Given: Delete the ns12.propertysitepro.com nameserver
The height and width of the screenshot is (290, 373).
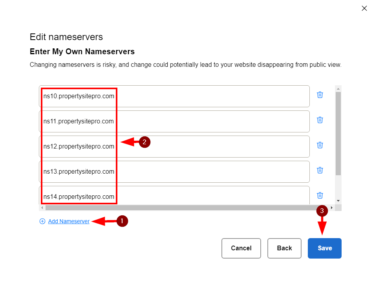Looking at the screenshot, I should 320,145.
